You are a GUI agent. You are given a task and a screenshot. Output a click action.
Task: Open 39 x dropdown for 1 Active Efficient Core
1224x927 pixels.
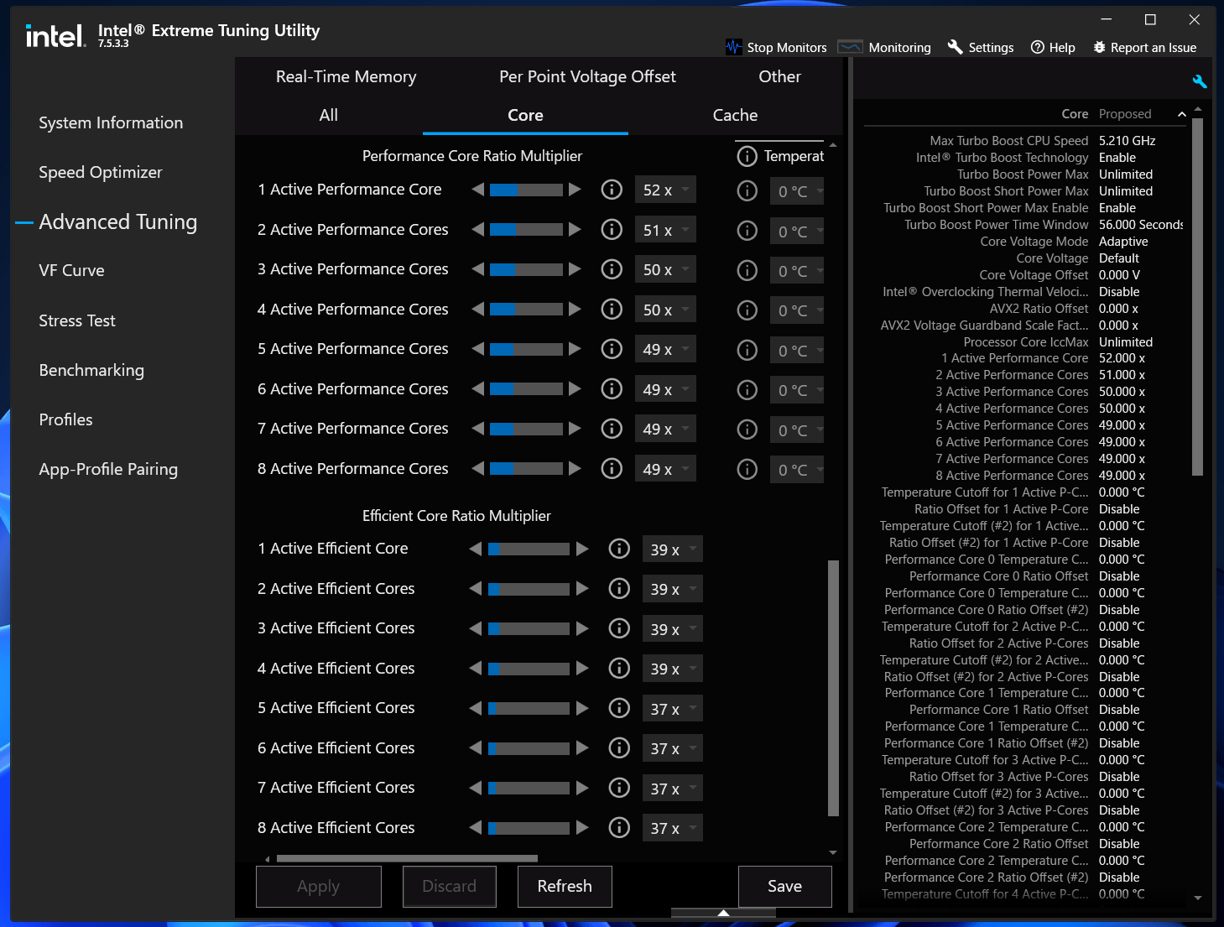point(672,549)
